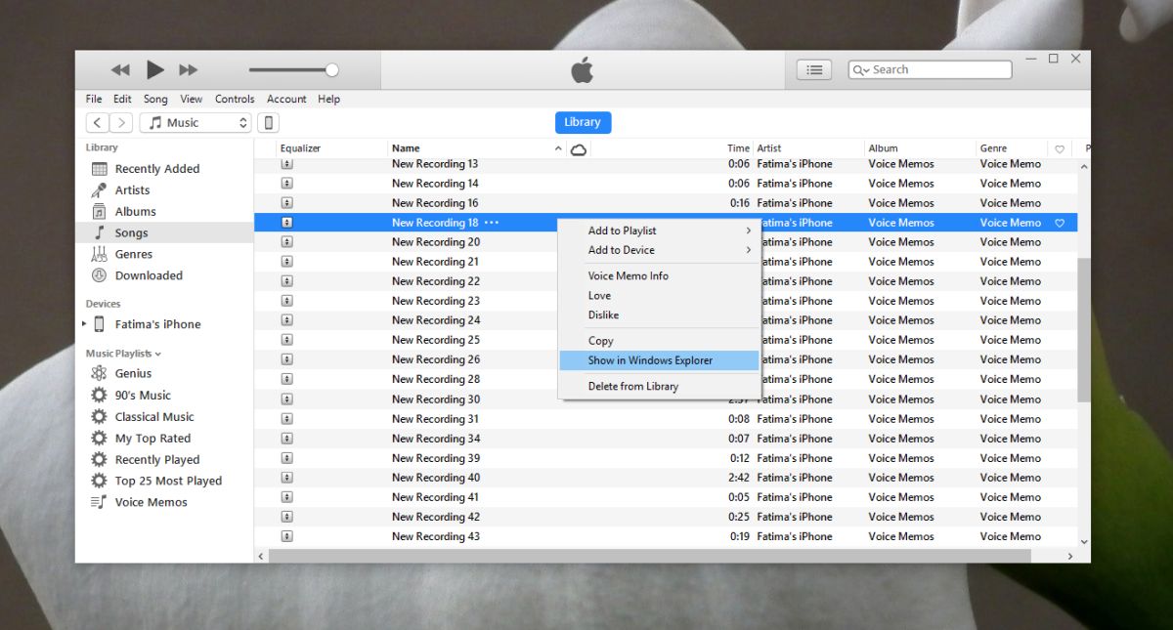Viewport: 1173px width, 630px height.
Task: Open the Edit menu
Action: click(x=122, y=99)
